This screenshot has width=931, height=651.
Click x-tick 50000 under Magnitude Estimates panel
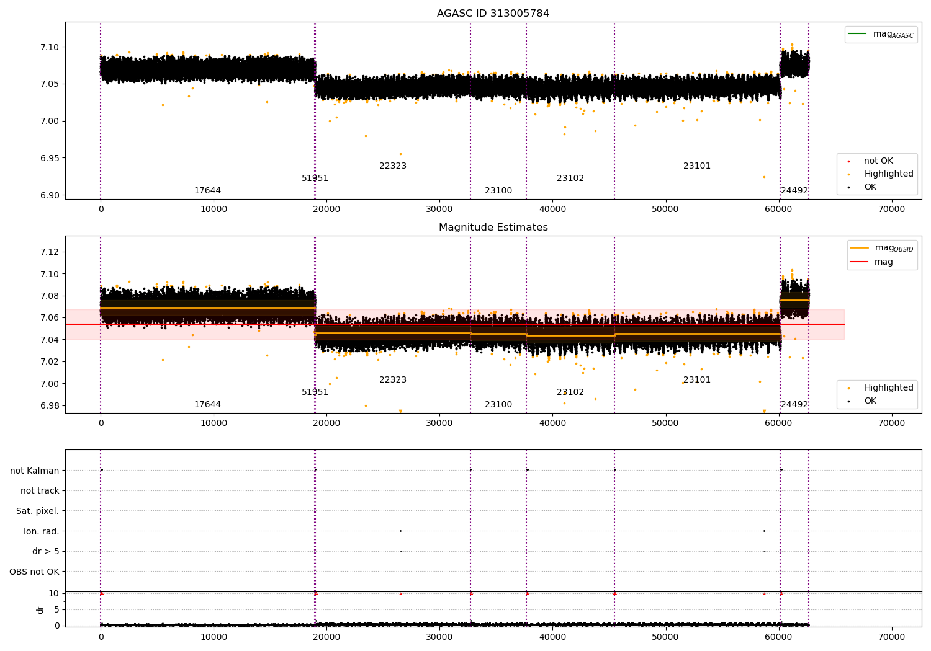[x=665, y=423]
